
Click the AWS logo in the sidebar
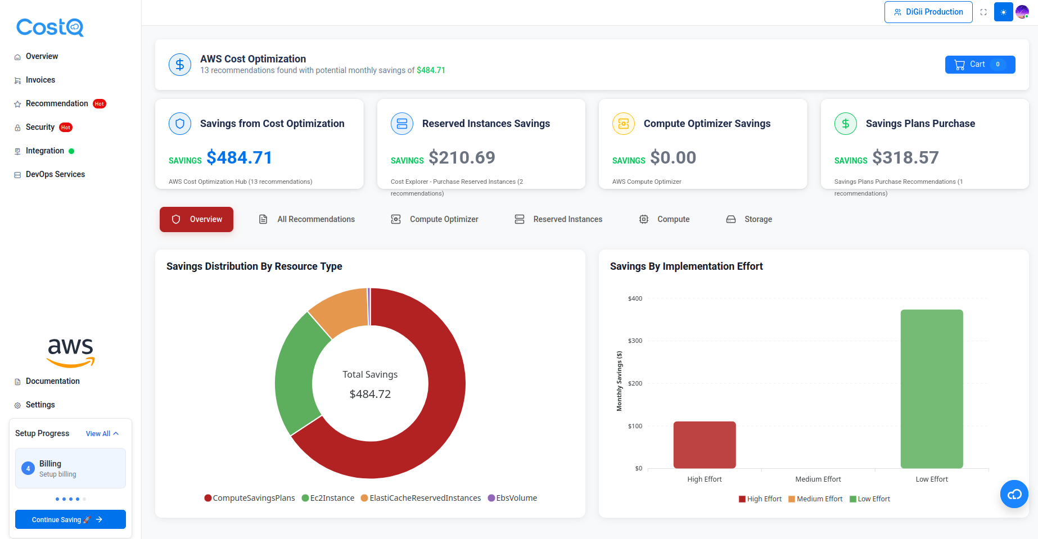[x=71, y=352]
